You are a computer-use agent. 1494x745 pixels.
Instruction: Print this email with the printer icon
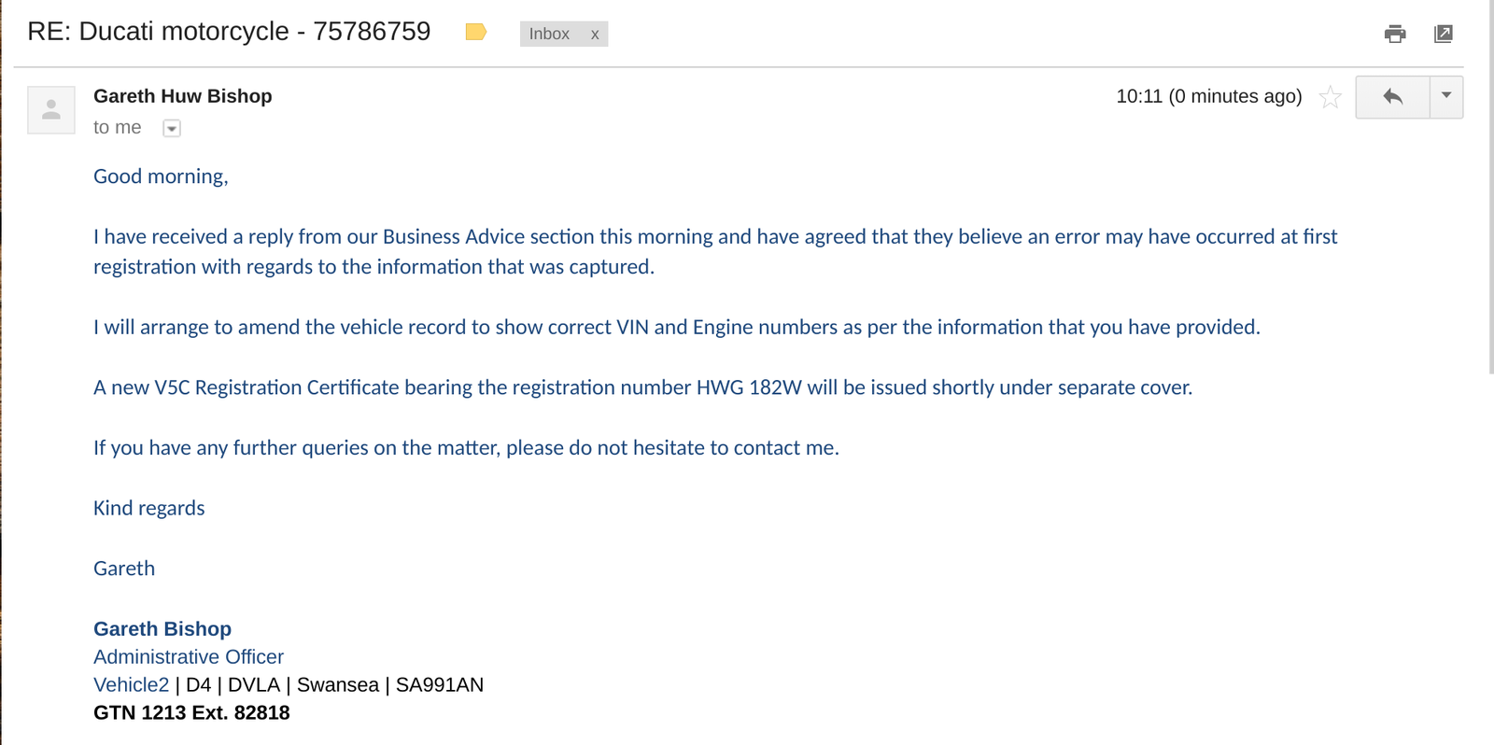click(1395, 35)
